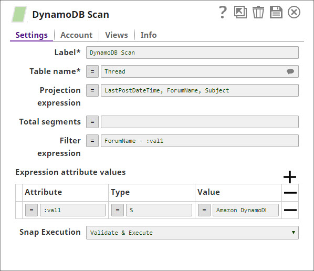314x271 pixels.
Task: Click the Snap Execution label
Action: click(x=50, y=232)
